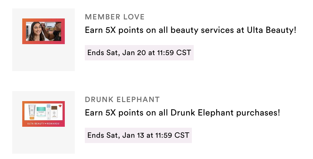This screenshot has width=313, height=159.
Task: Select the DRUNK ELEPHANT brand label
Action: click(x=122, y=100)
